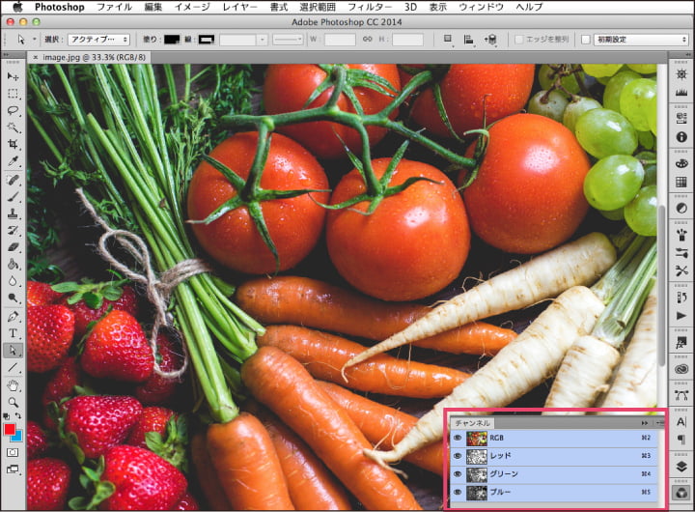Select the Lasso tool
The height and width of the screenshot is (512, 695).
tap(14, 110)
